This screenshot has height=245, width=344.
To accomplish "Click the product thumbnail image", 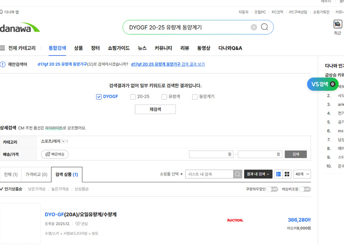I will pos(20,223).
